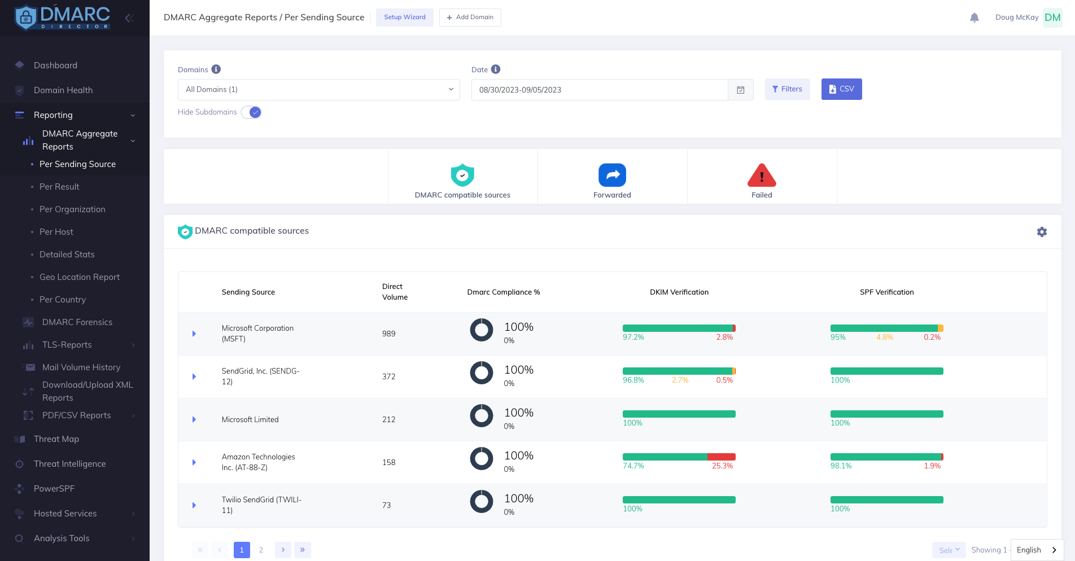This screenshot has height=561, width=1075.
Task: Open the Per Sending Source menu item
Action: (77, 164)
